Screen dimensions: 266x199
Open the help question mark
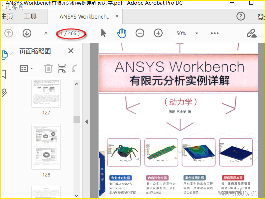(241, 16)
